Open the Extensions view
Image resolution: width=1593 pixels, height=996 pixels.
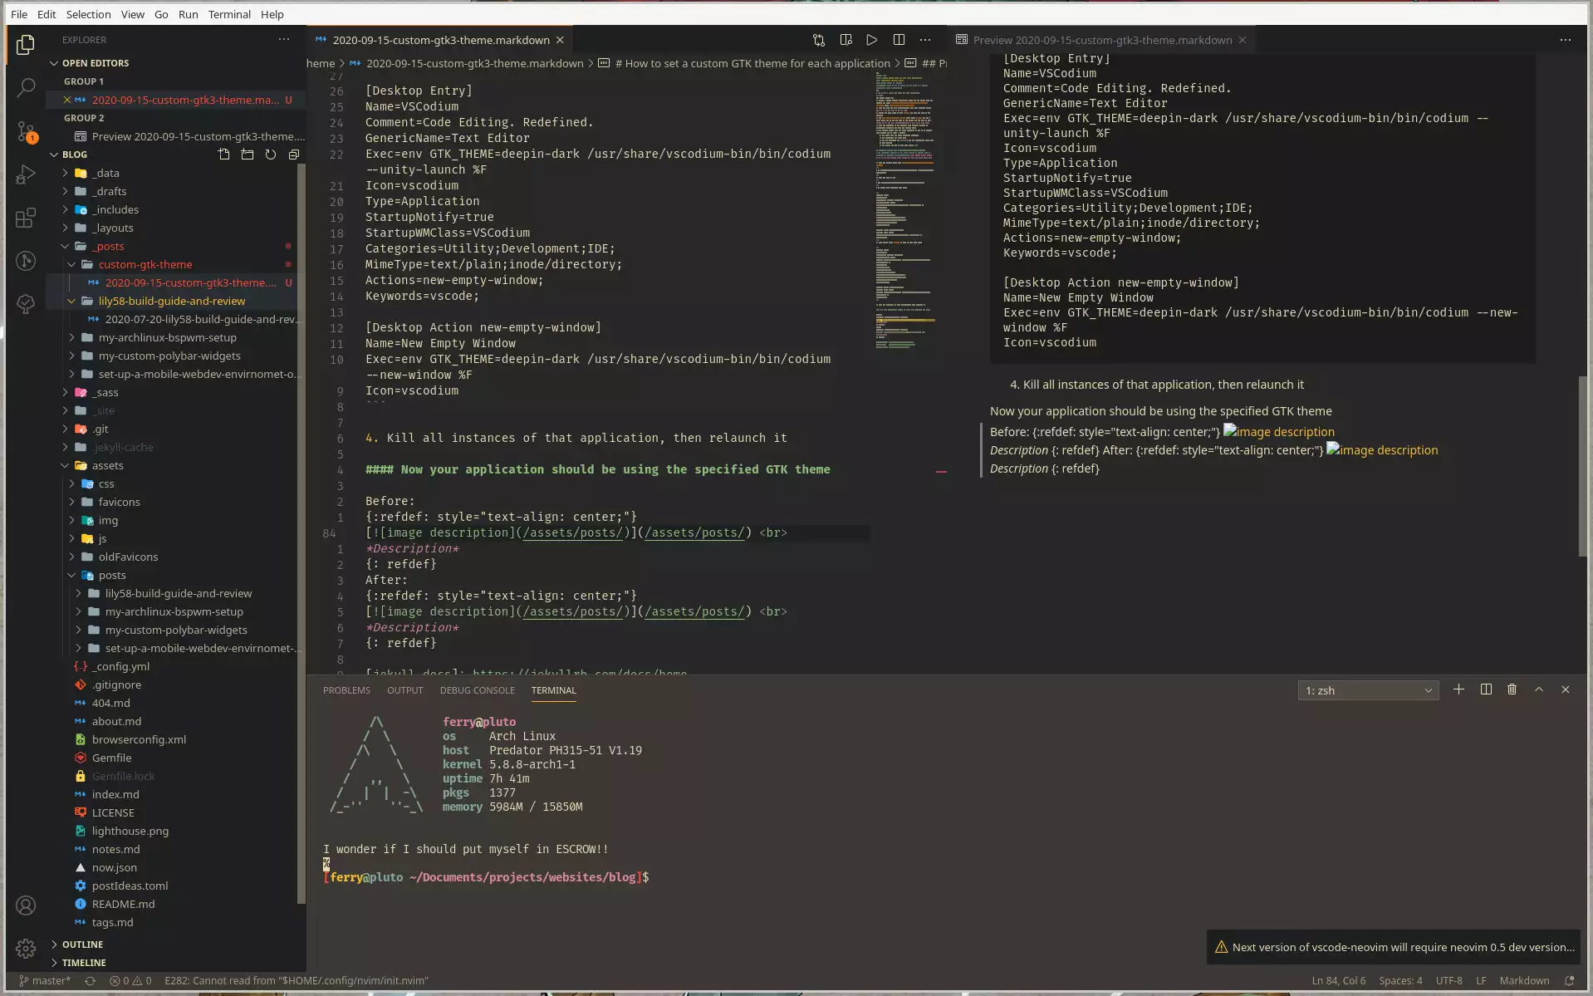(x=26, y=218)
